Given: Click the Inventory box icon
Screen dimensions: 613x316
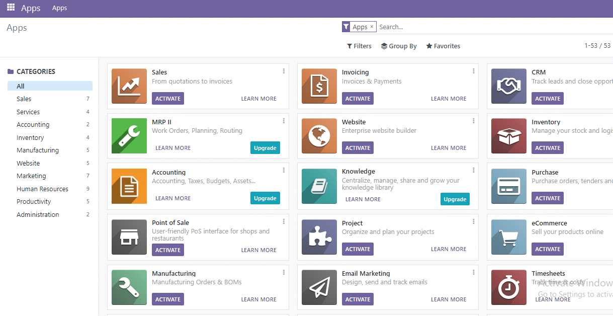Looking at the screenshot, I should tap(508, 135).
